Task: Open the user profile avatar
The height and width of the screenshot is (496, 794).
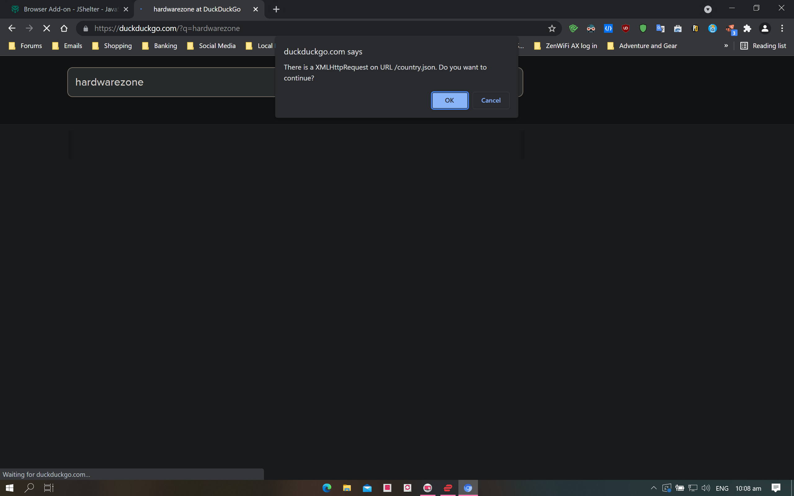Action: pos(765,29)
